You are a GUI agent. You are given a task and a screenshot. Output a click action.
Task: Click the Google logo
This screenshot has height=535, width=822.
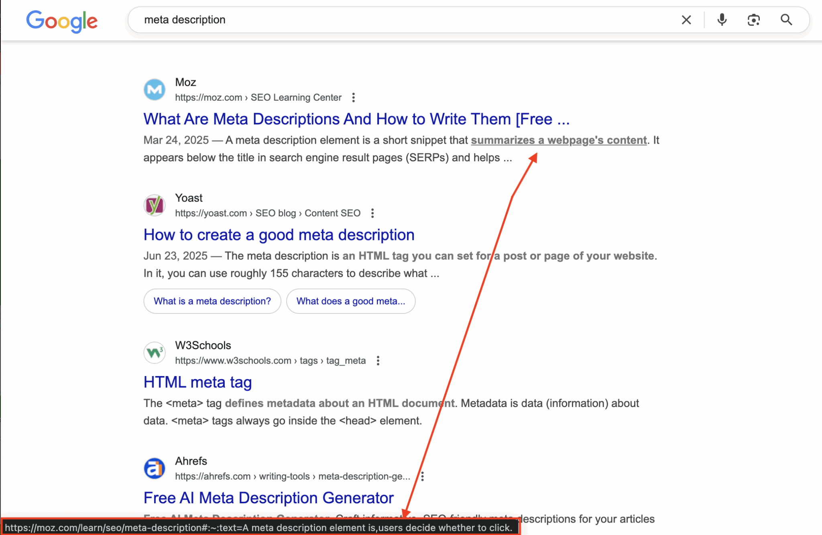62,21
